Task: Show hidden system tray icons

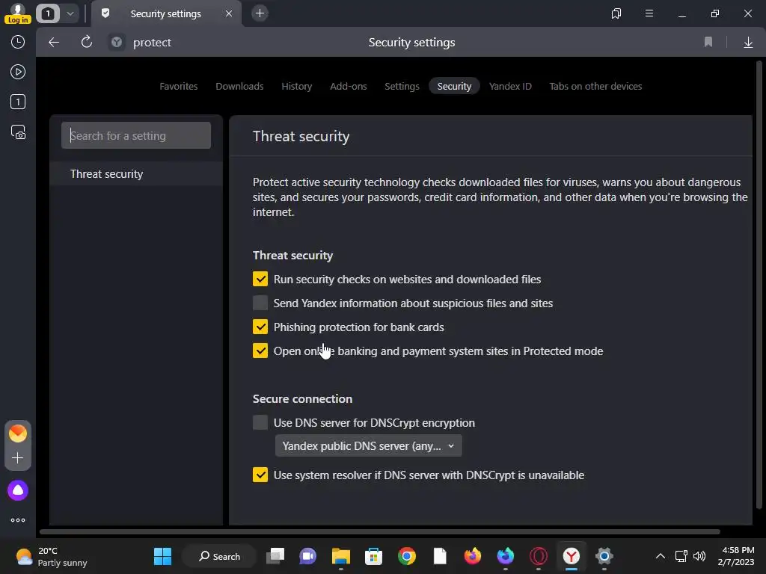Action: coord(661,556)
